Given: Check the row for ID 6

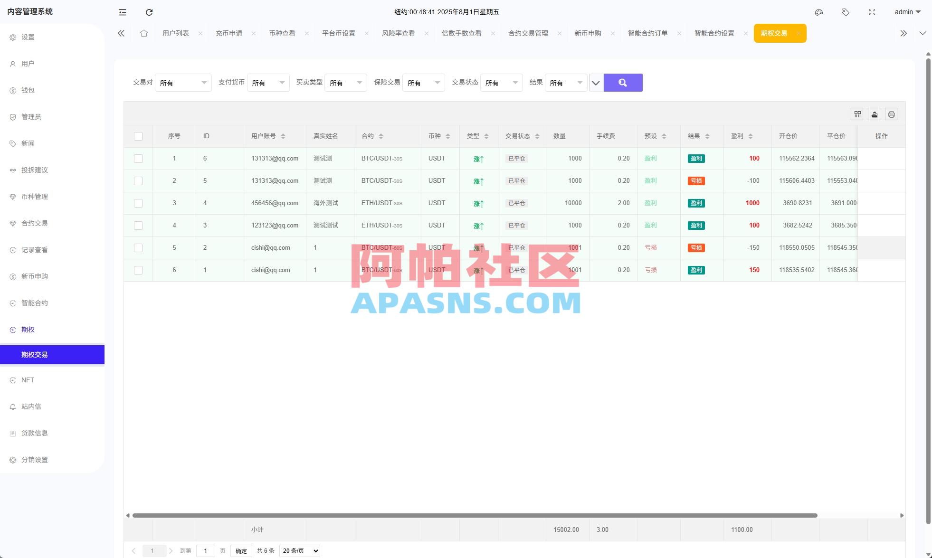Looking at the screenshot, I should click(x=138, y=159).
